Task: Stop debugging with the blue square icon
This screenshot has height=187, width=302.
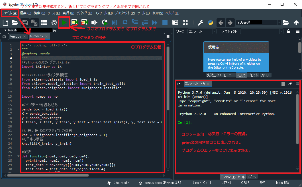Action: [165, 22]
